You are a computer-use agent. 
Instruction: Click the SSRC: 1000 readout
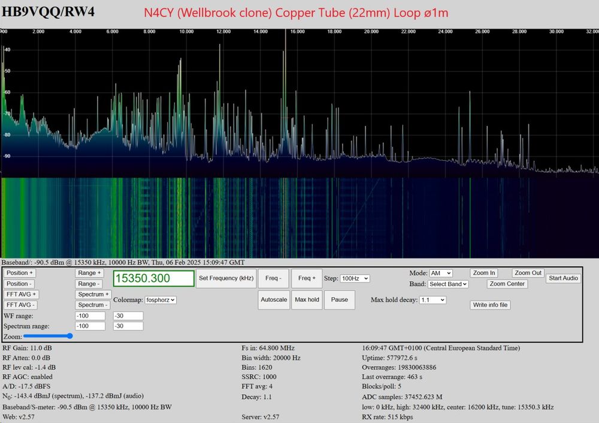point(259,377)
